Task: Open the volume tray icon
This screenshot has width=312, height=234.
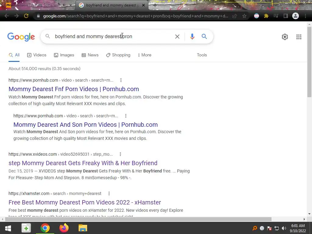Action: pyautogui.click(x=284, y=228)
